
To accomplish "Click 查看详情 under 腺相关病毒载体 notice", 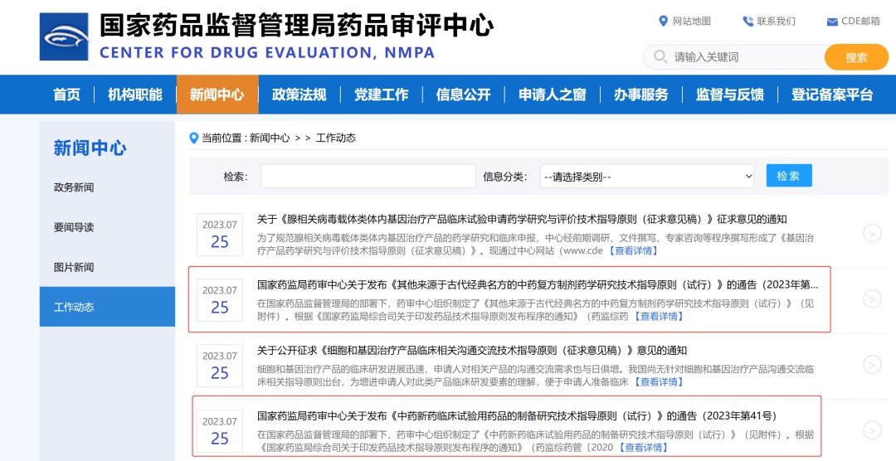I will click(633, 250).
